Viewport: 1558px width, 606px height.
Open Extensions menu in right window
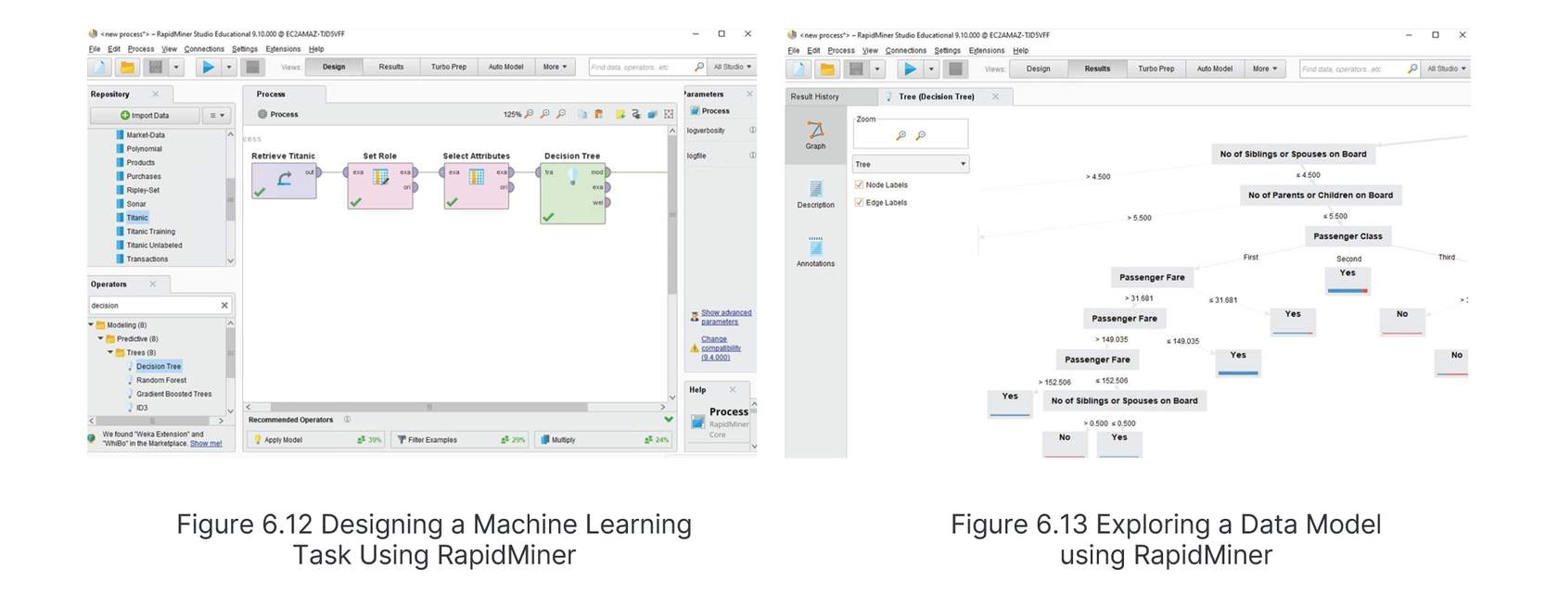click(987, 51)
